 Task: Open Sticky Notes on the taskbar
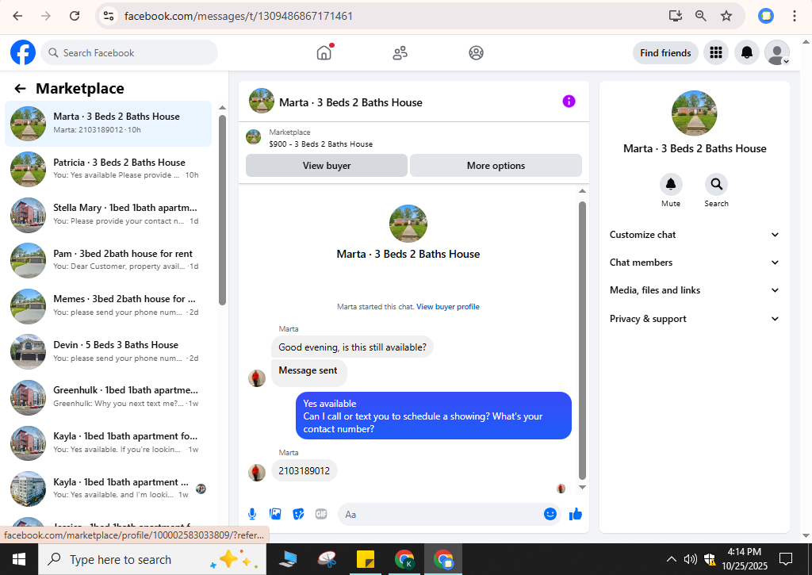tap(365, 559)
